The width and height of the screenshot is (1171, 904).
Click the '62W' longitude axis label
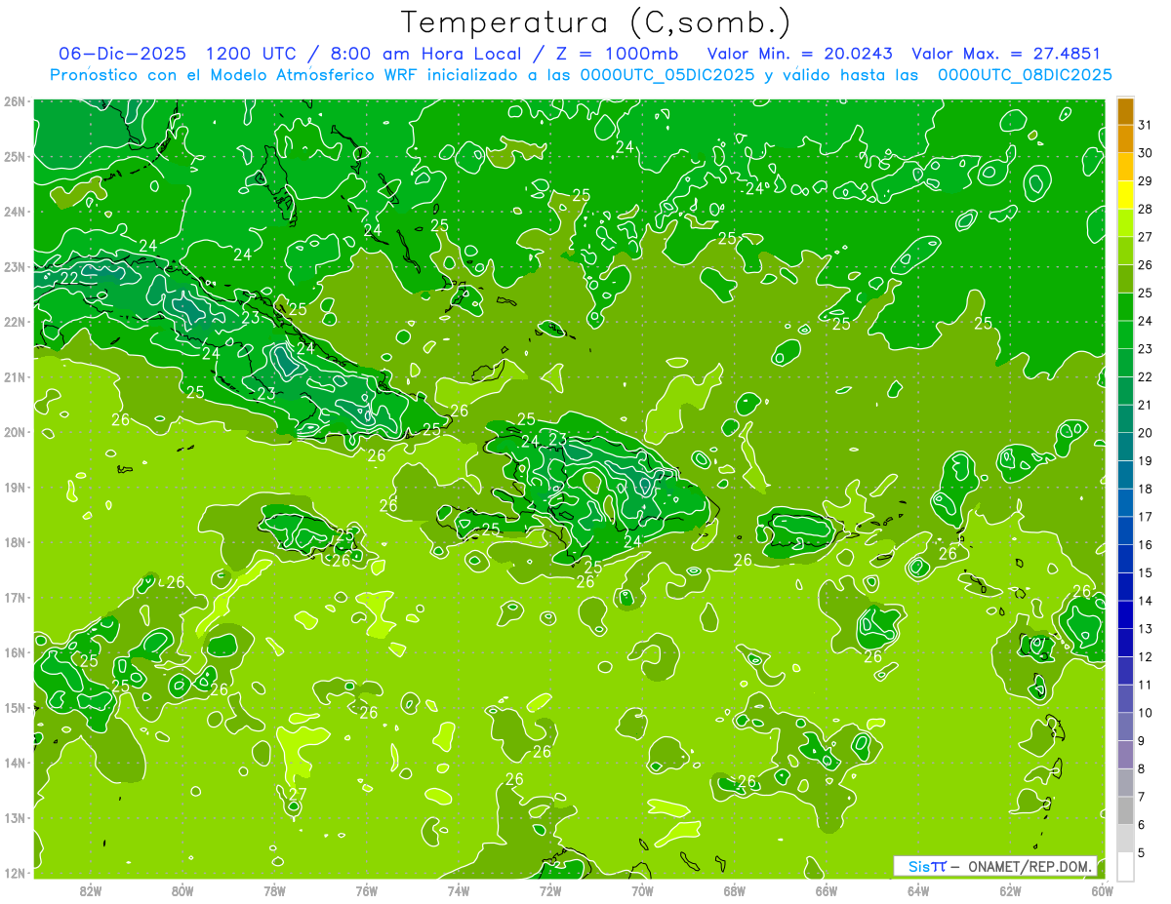pos(1010,890)
